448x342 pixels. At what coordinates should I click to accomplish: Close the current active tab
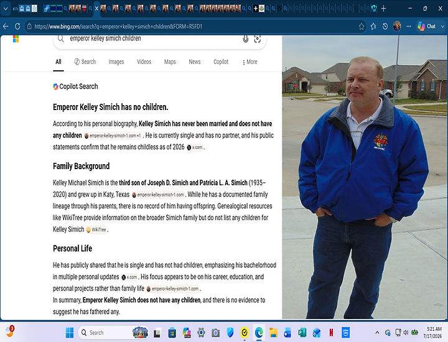tap(96, 9)
